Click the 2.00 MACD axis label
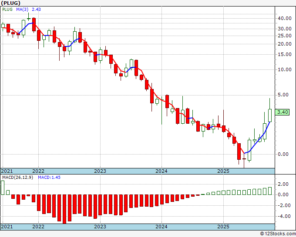The image size is (296, 237). tap(283, 184)
